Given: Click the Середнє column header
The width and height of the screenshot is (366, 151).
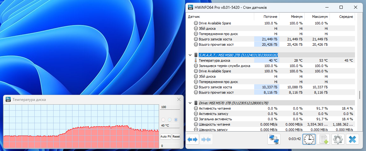Looking at the screenshot, I should (342, 17).
